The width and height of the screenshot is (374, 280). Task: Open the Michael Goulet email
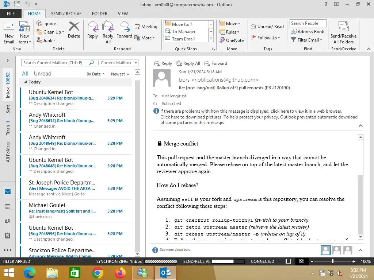(76, 211)
